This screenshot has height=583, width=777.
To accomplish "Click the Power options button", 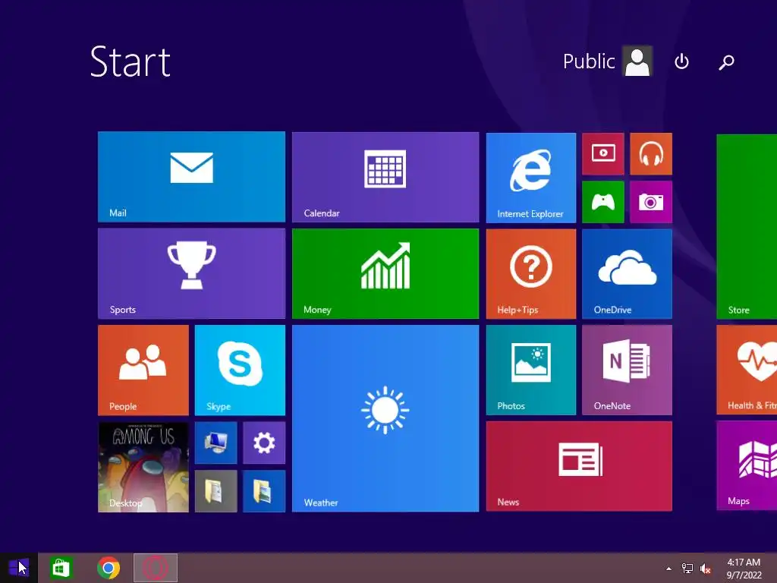I will pyautogui.click(x=681, y=61).
